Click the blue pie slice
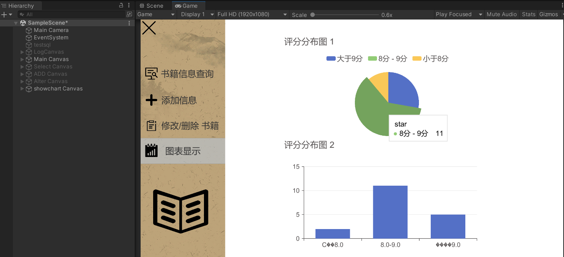This screenshot has width=564, height=257. (404, 90)
